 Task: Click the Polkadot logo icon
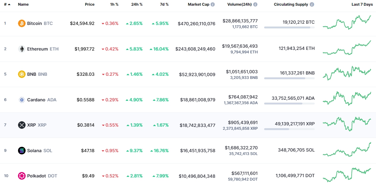21,176
